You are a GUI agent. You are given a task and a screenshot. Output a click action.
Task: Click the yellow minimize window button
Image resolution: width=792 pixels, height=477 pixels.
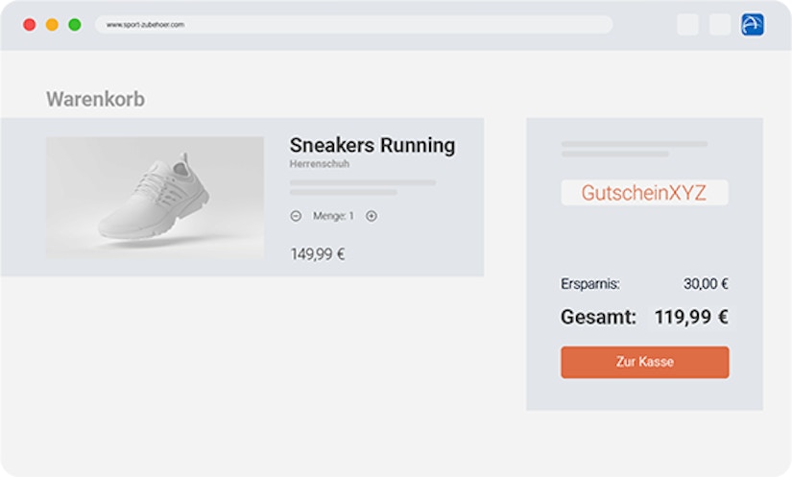click(x=52, y=24)
